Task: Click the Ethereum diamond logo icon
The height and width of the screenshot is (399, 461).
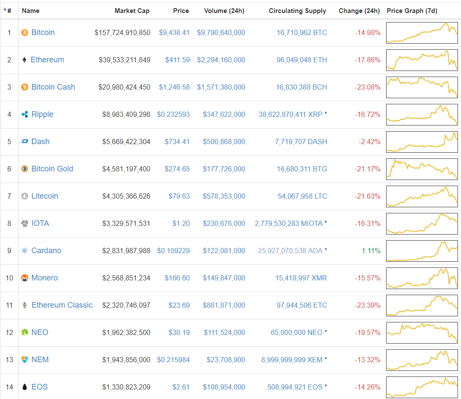Action: (24, 60)
